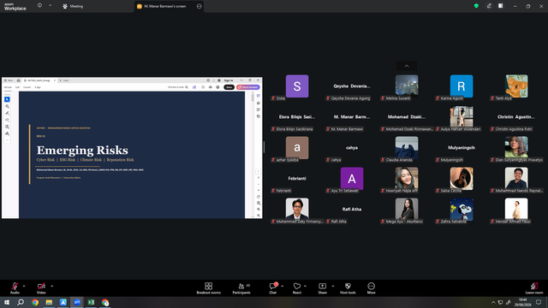
Task: Select Hendar Ahmad Fauzi's photo tile
Action: click(x=516, y=209)
